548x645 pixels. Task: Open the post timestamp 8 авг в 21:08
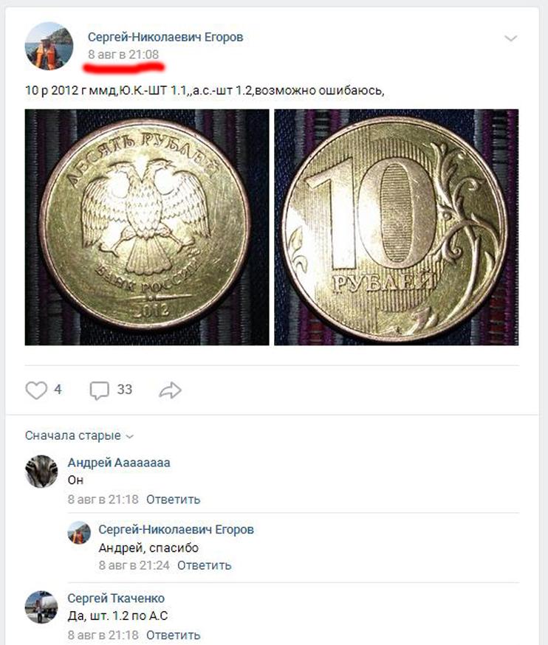123,55
